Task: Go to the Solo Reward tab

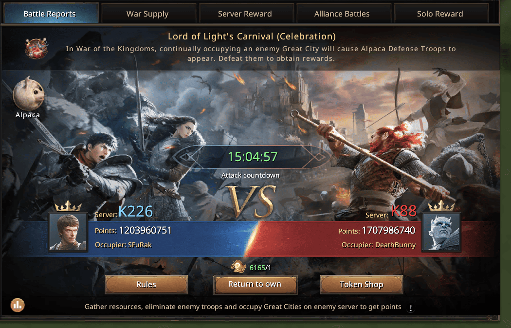Action: 440,14
